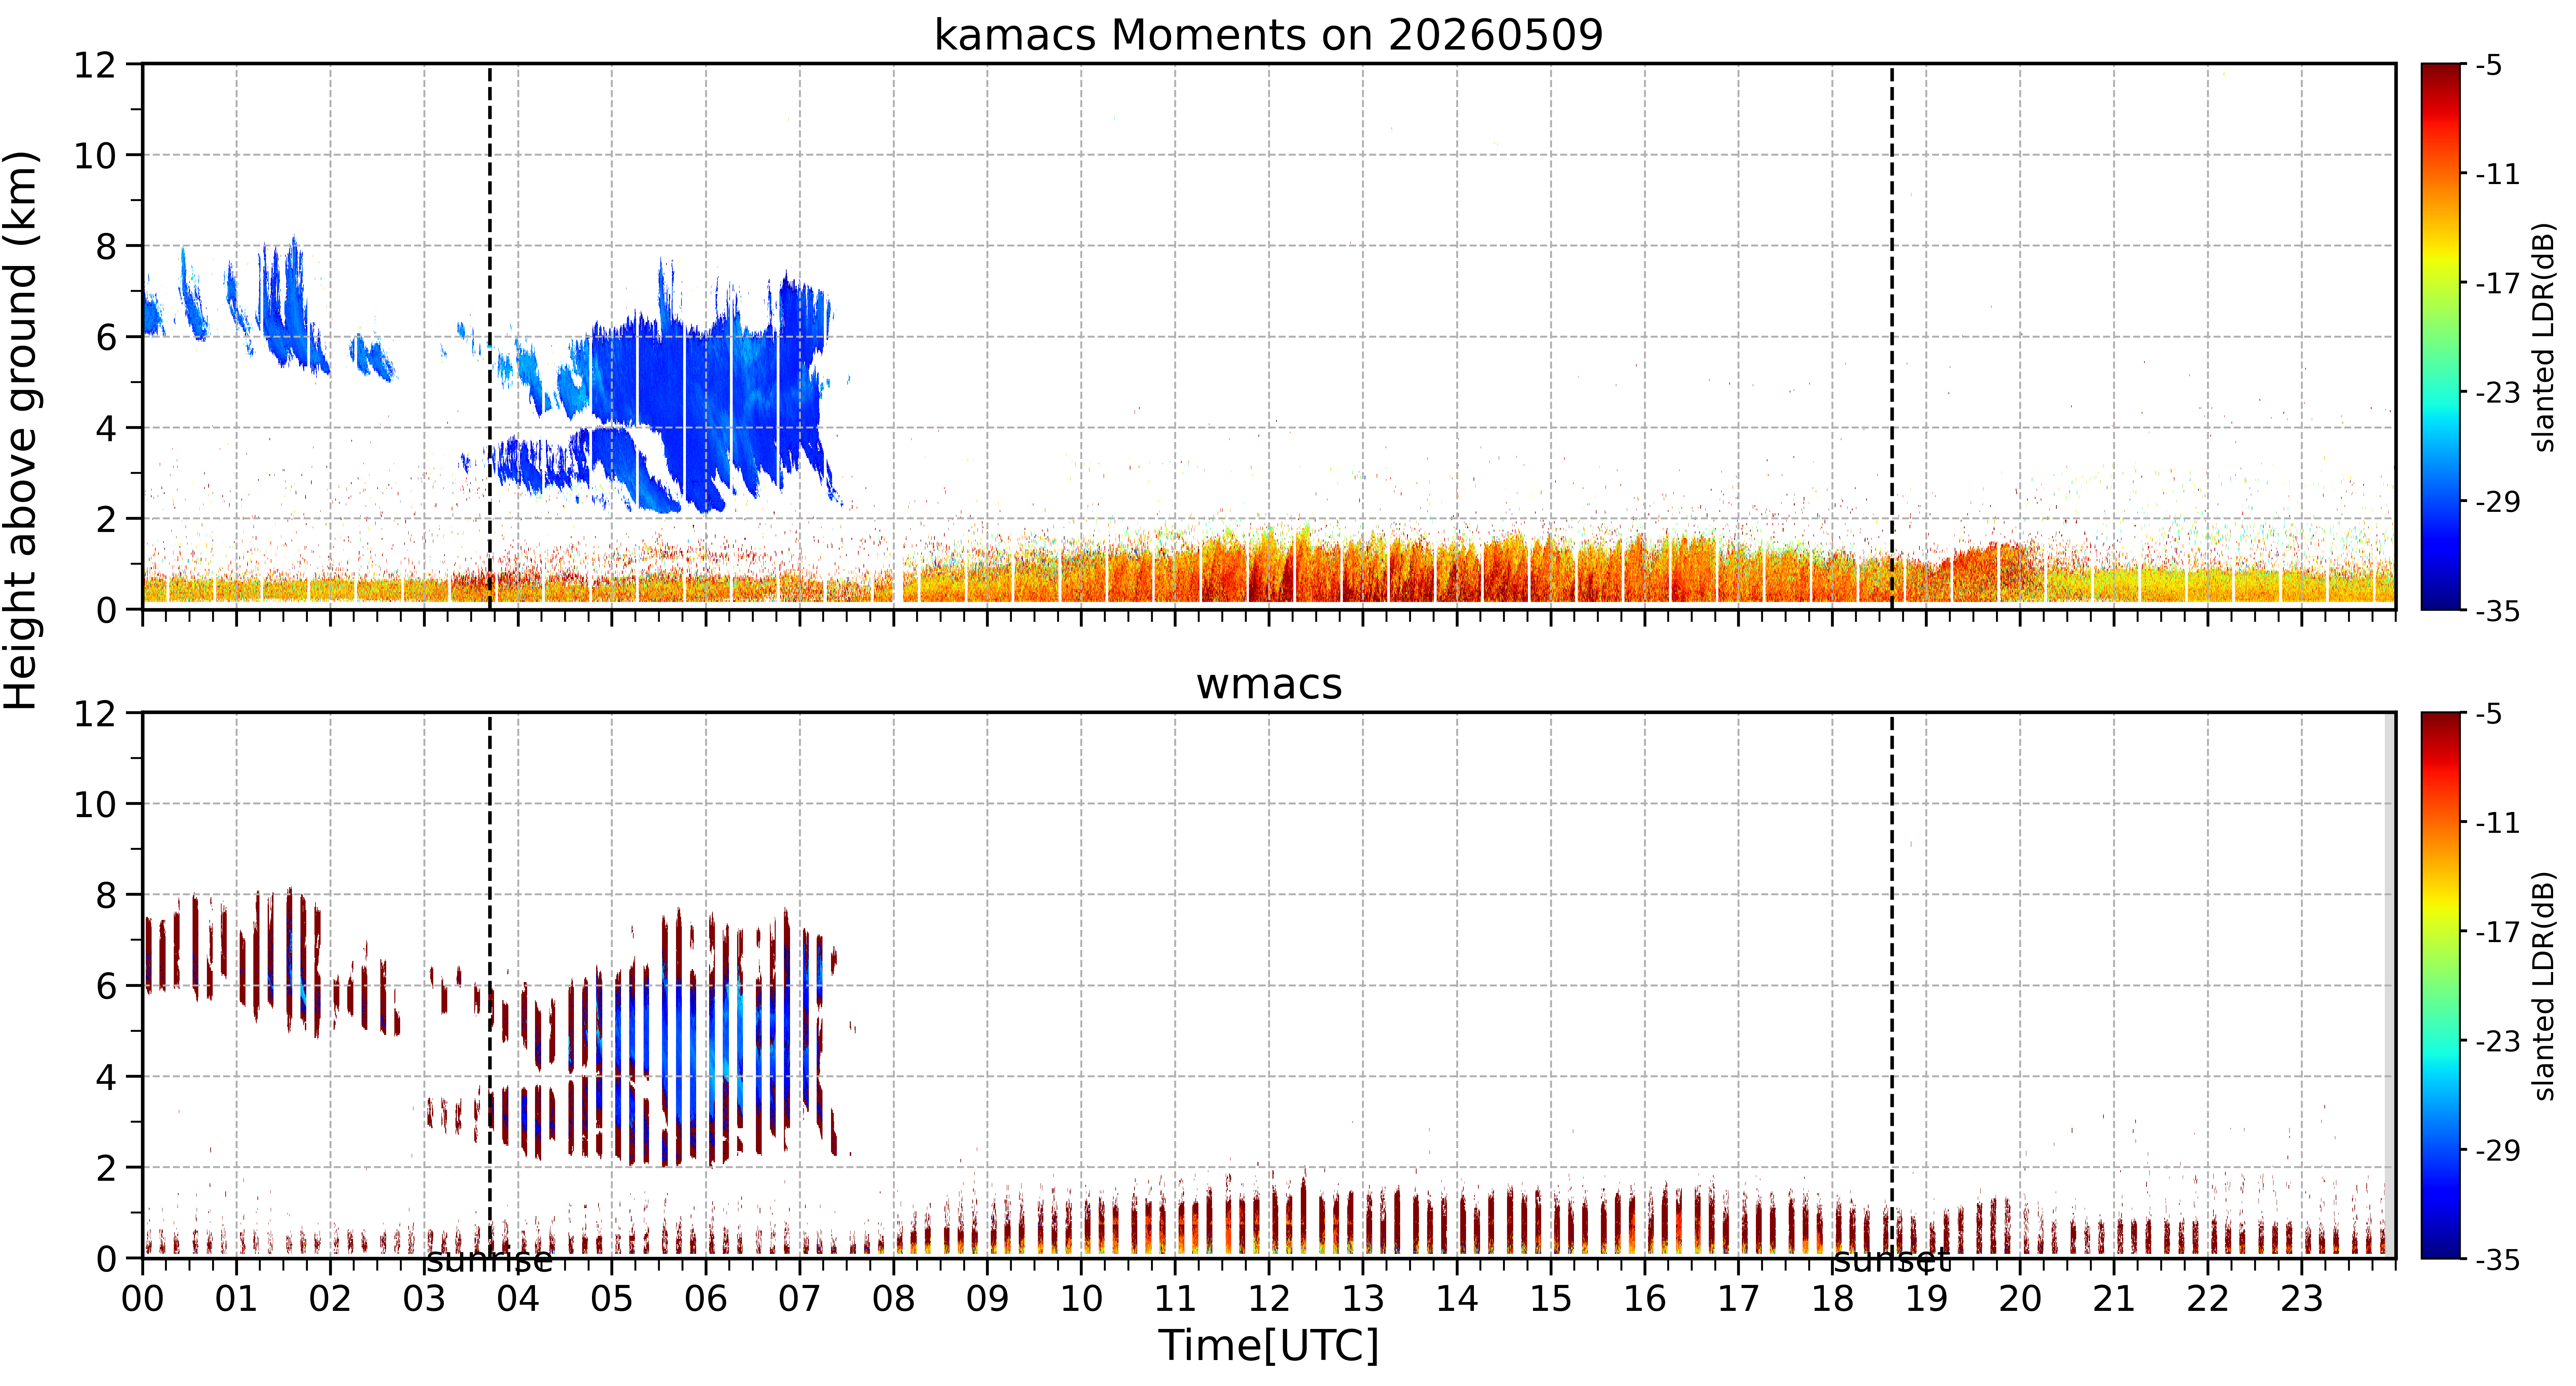The image size is (2576, 1386).
Task: Click the 'sunrise' label
Action: click(489, 1260)
